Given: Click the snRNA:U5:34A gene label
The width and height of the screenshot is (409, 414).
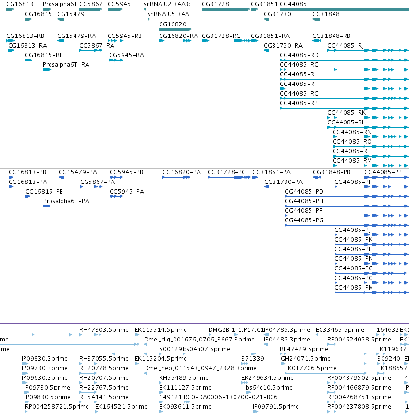Looking at the screenshot, I should pos(168,14).
